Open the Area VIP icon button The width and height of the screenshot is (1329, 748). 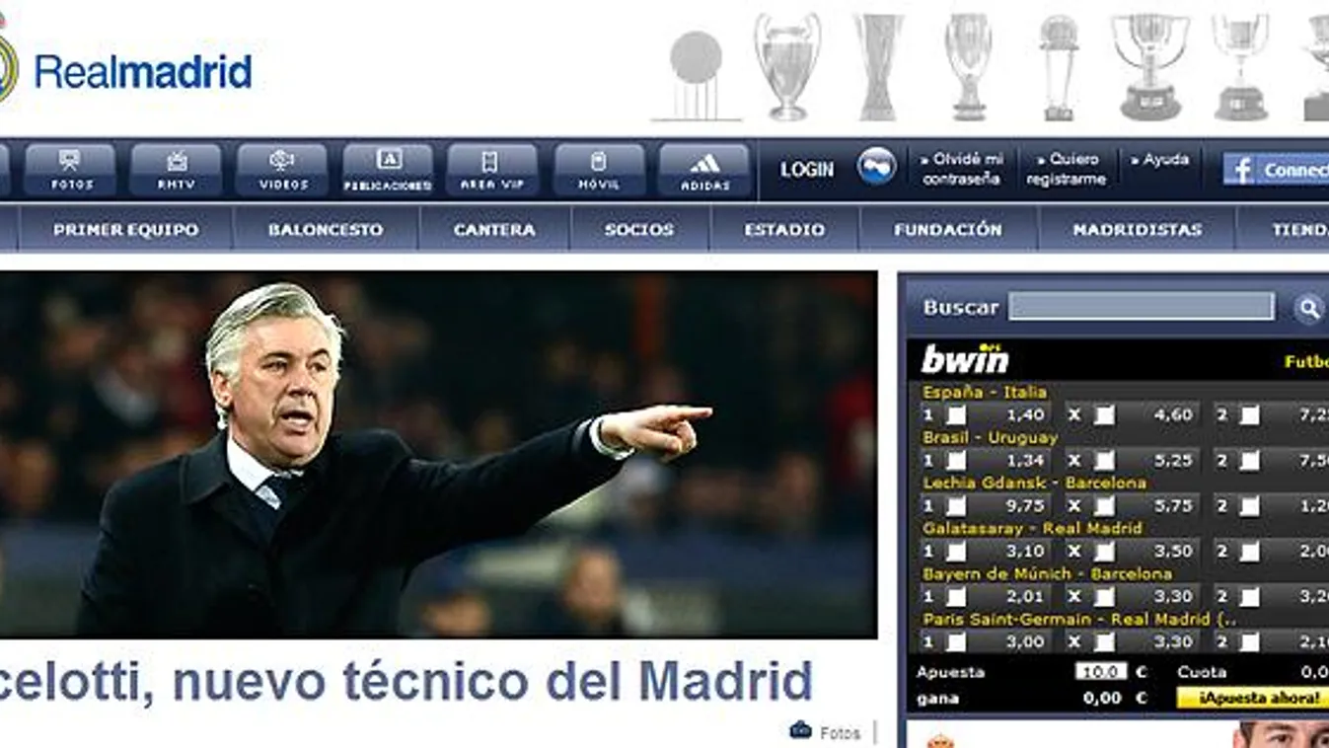point(492,170)
